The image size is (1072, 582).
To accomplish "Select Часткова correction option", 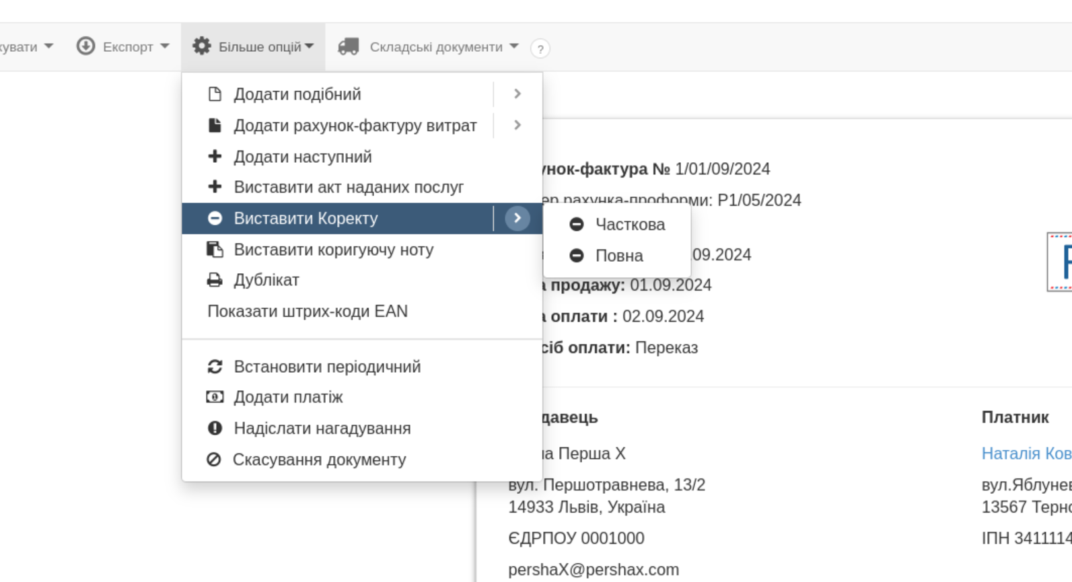I will coord(630,225).
